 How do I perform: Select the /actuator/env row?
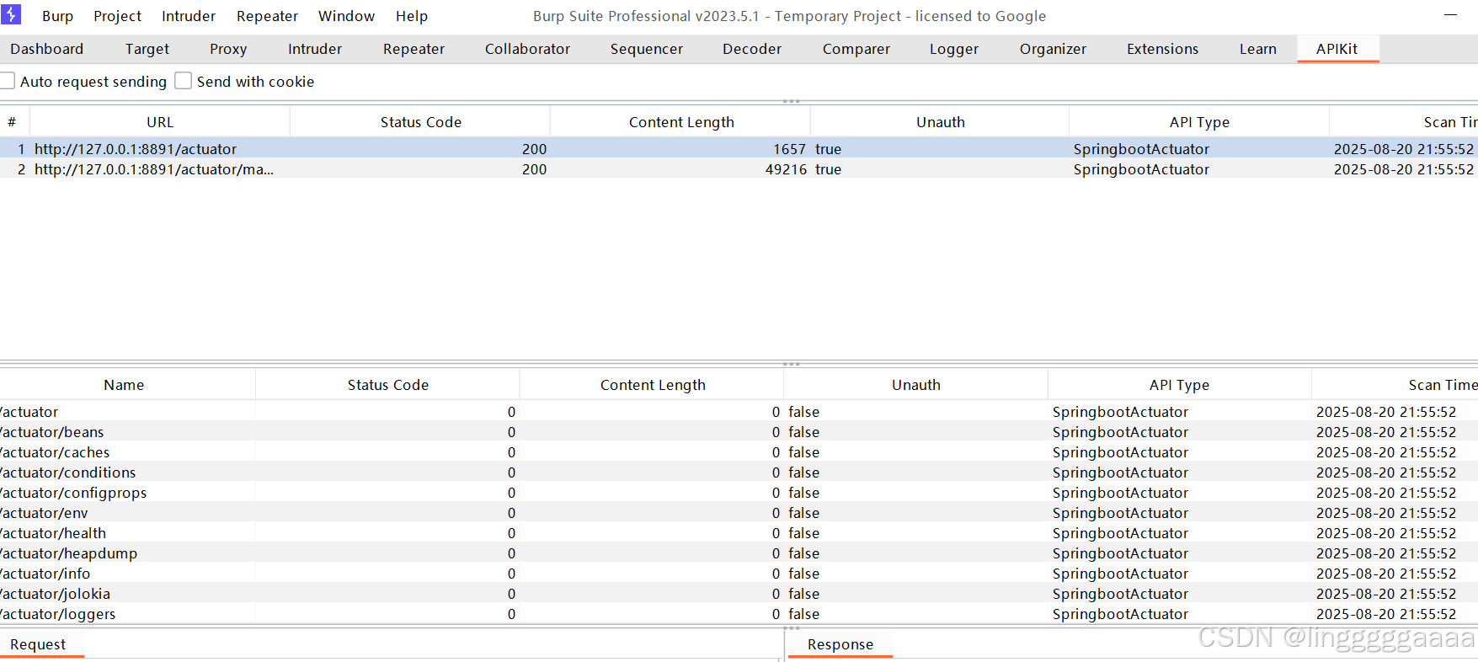(739, 513)
